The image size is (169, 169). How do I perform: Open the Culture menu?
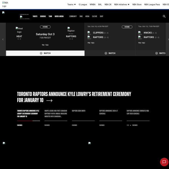coord(95,16)
